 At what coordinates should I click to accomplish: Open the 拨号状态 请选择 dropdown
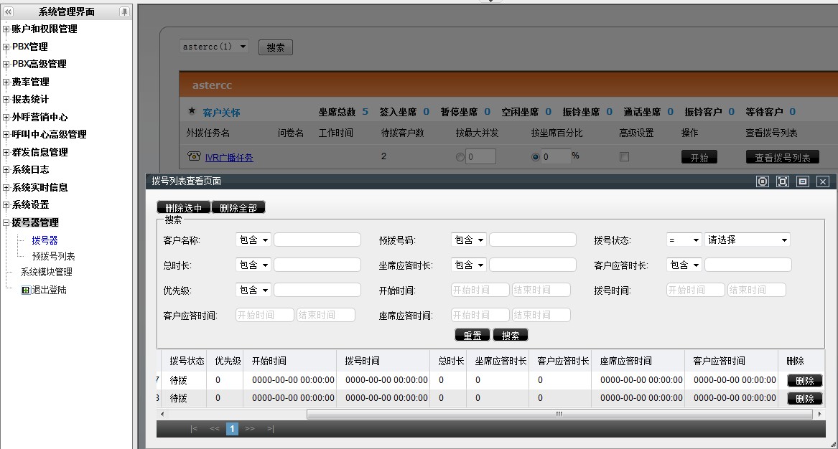pyautogui.click(x=747, y=240)
